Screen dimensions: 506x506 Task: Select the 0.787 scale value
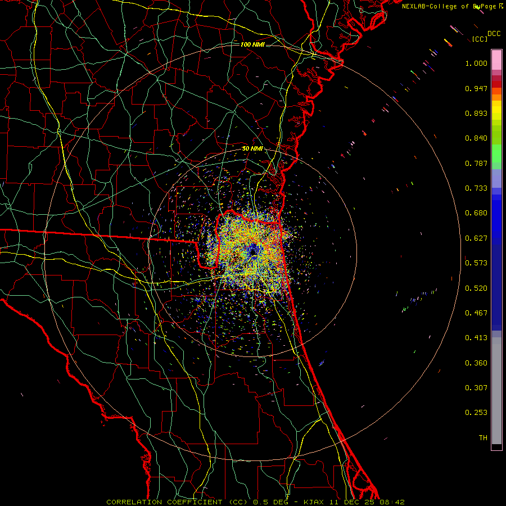point(476,163)
